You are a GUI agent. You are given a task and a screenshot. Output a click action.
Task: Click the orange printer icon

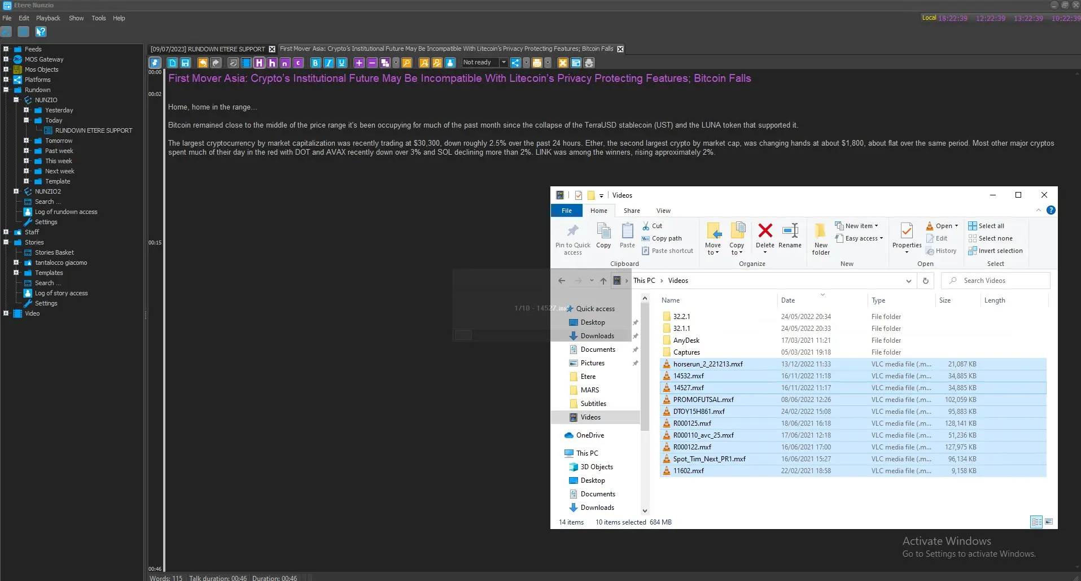pos(537,63)
